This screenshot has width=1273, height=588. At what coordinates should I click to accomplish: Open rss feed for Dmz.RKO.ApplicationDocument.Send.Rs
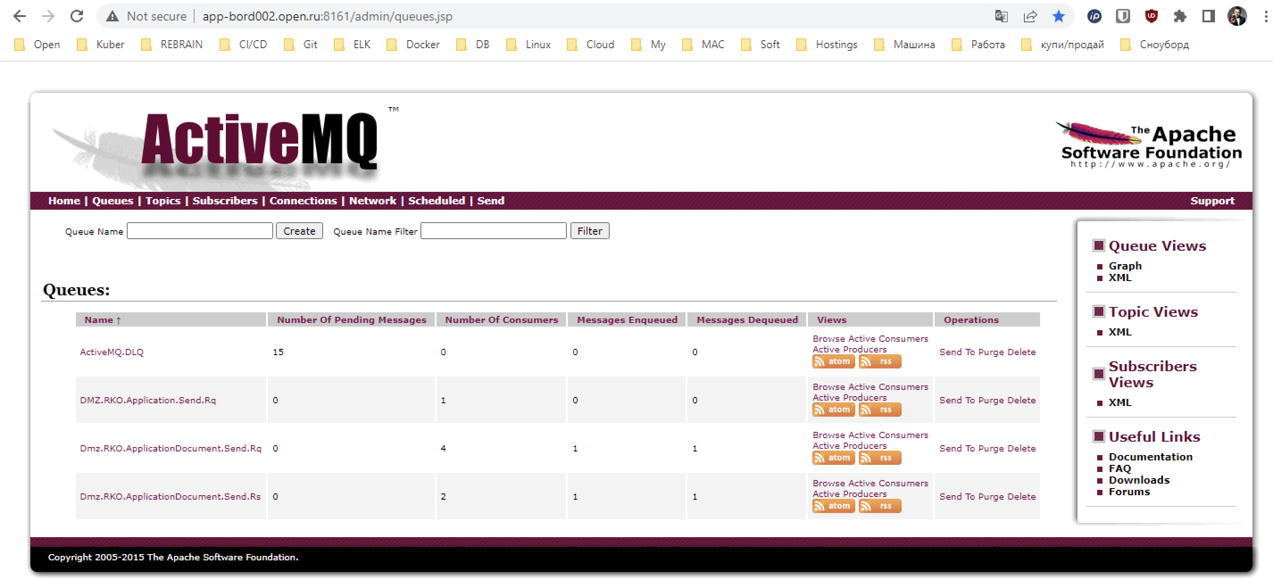[880, 505]
